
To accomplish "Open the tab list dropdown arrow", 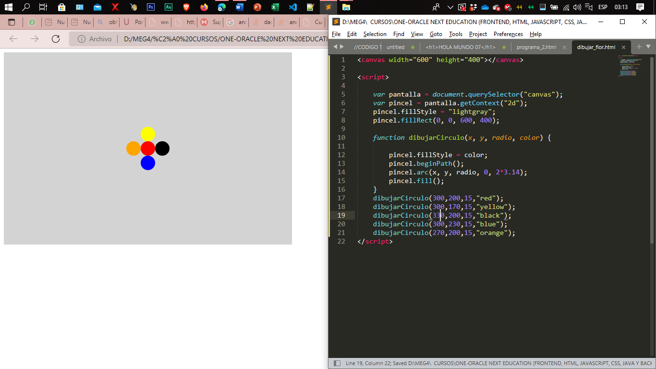I will point(648,47).
